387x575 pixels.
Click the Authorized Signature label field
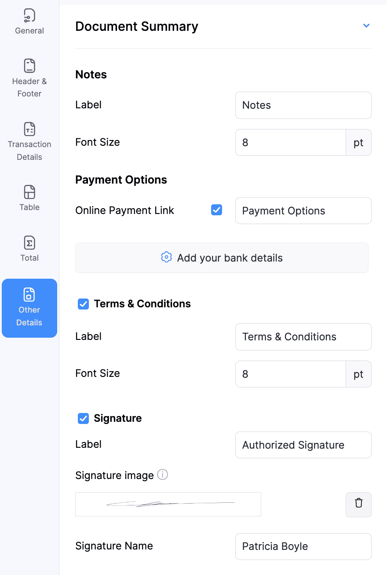click(x=303, y=445)
